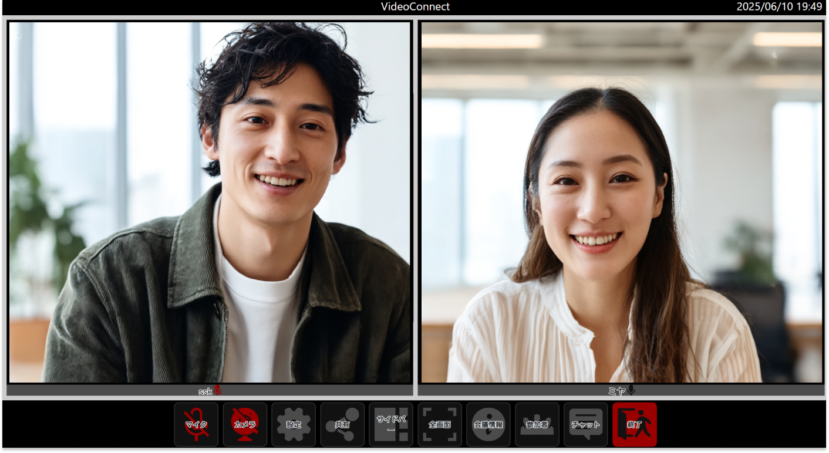Screen dimensions: 829x453
Task: Click the date and time display
Action: click(x=780, y=7)
